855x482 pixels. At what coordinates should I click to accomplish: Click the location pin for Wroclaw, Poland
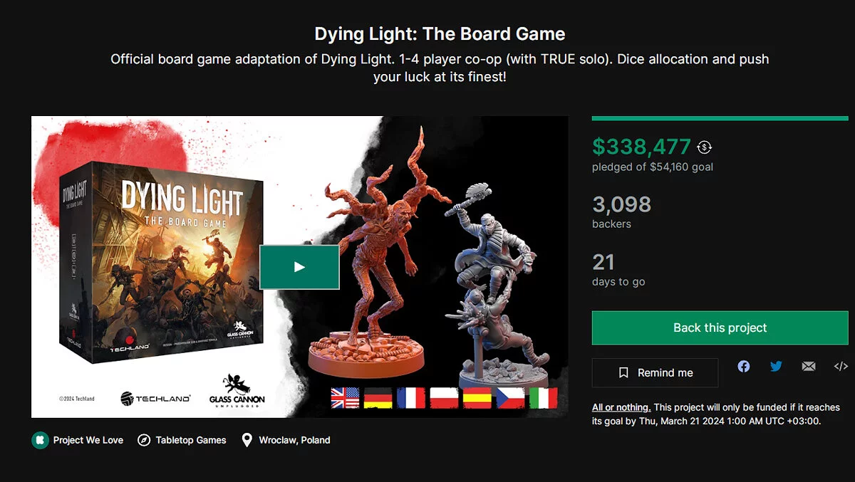click(x=247, y=440)
